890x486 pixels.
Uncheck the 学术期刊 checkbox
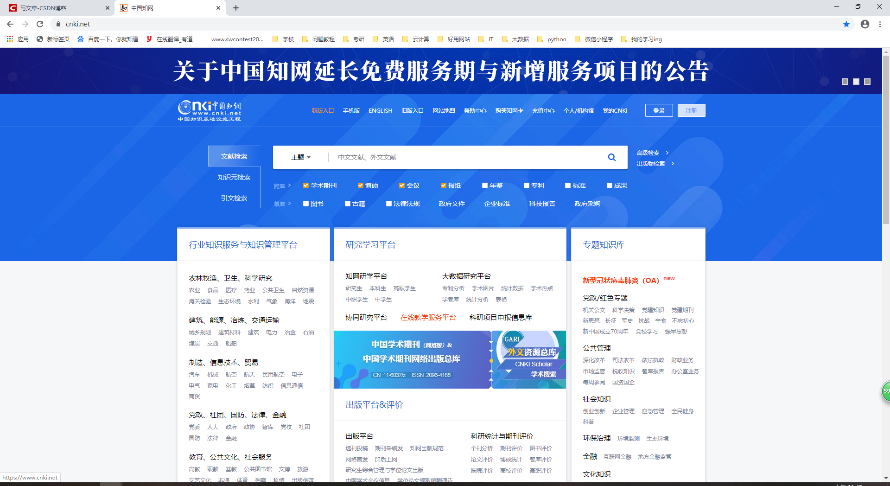(306, 185)
